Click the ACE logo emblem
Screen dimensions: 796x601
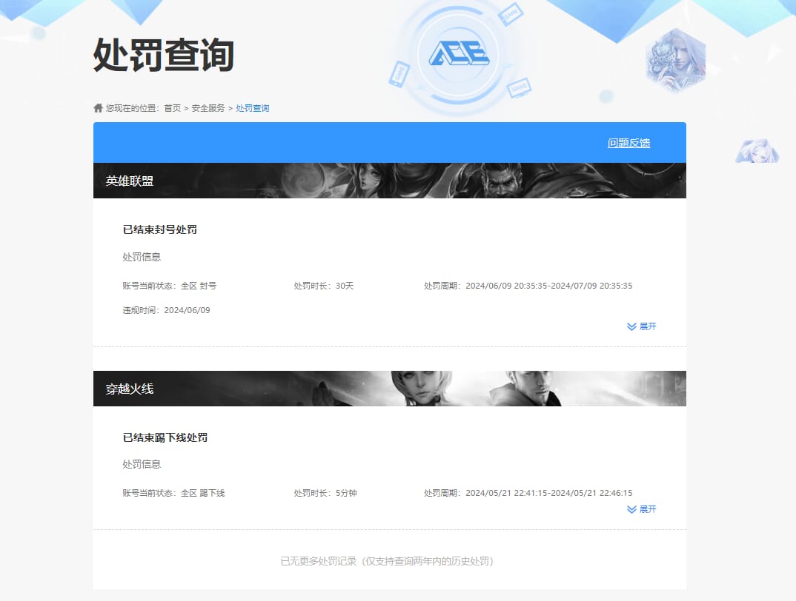point(459,53)
